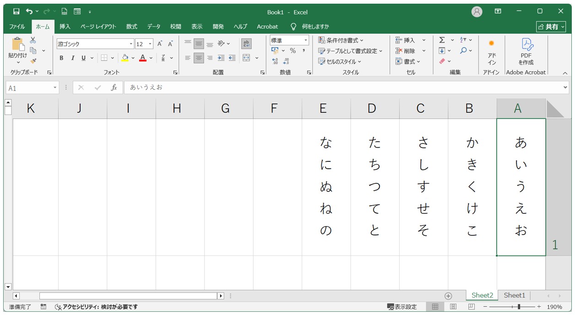Click the Save icon in quick access toolbar
This screenshot has height=315, width=575.
click(x=16, y=12)
